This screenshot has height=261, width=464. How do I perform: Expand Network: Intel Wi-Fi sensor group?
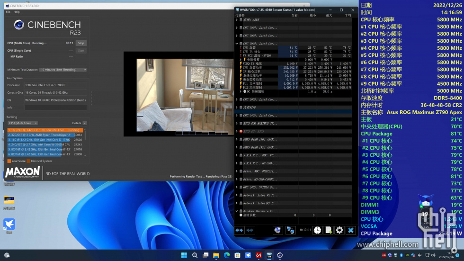click(237, 195)
